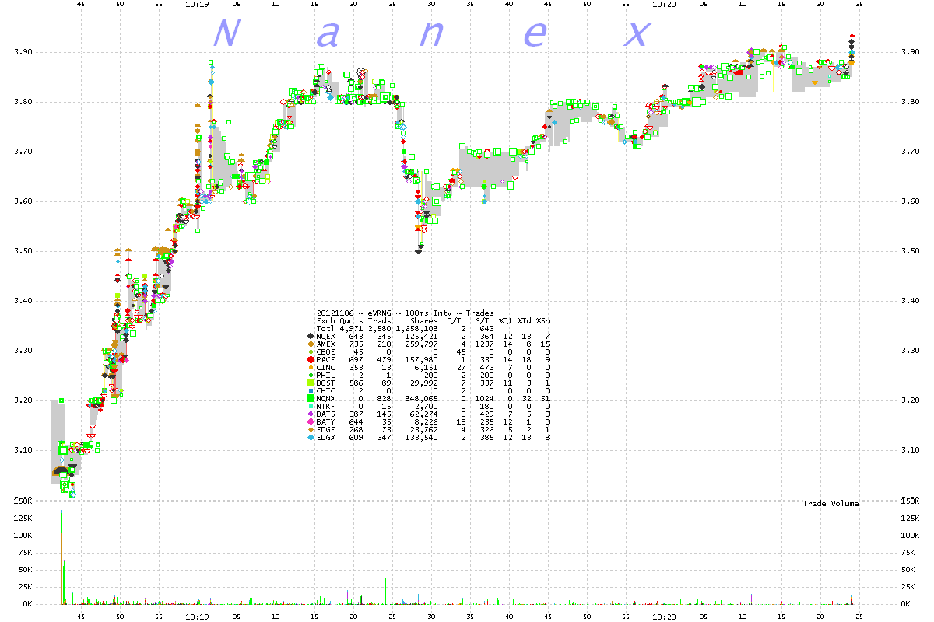This screenshot has height=622, width=934.
Task: Click the tall volume spike bar near 10:18:42
Action: (x=61, y=557)
